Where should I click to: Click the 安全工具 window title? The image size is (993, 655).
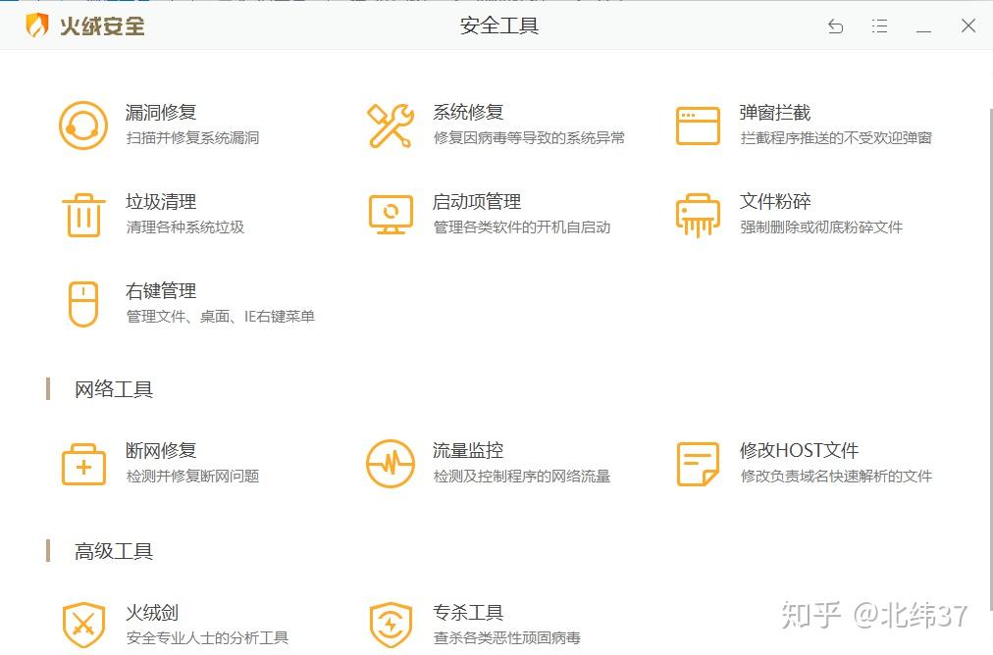(499, 25)
